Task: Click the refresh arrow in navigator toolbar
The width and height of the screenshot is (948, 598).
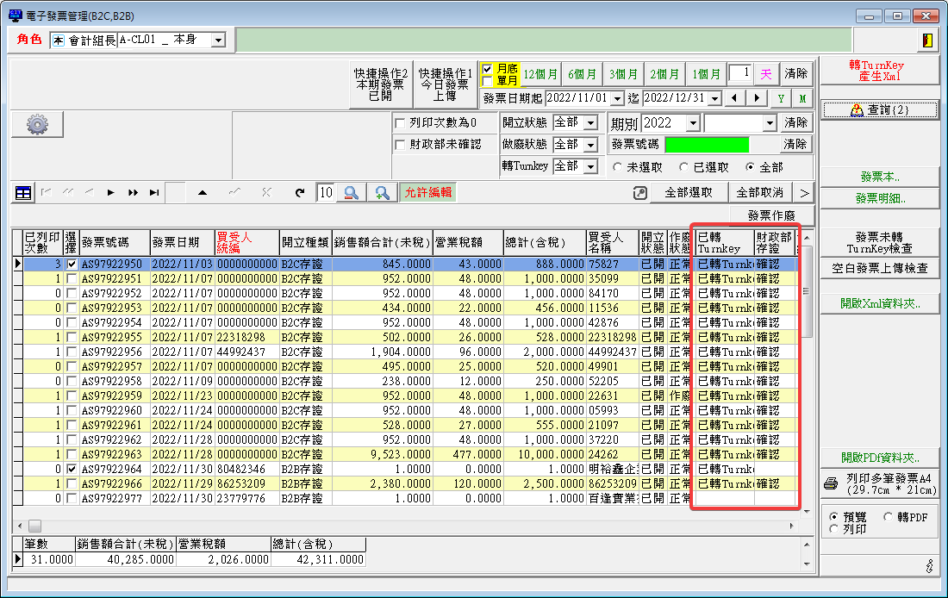Action: click(x=299, y=193)
